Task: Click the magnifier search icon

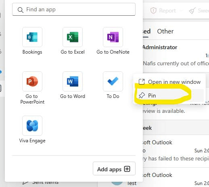Action: click(21, 10)
